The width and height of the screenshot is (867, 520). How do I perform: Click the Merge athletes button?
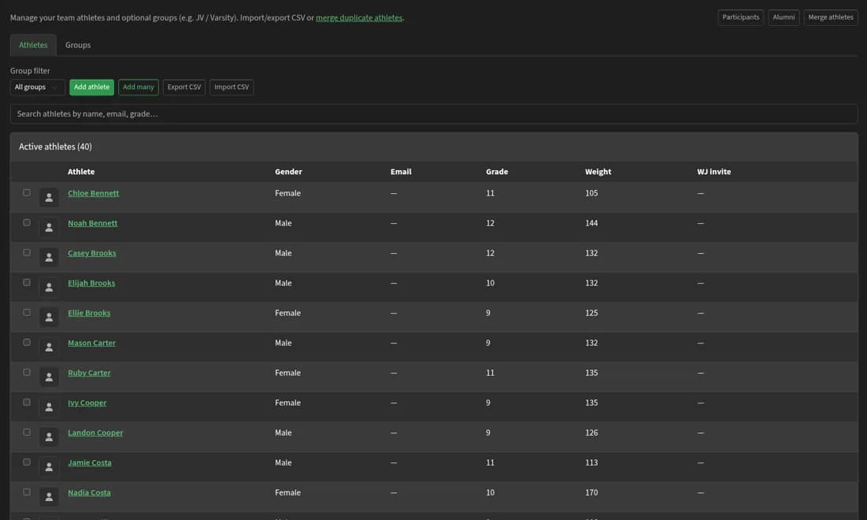[831, 17]
